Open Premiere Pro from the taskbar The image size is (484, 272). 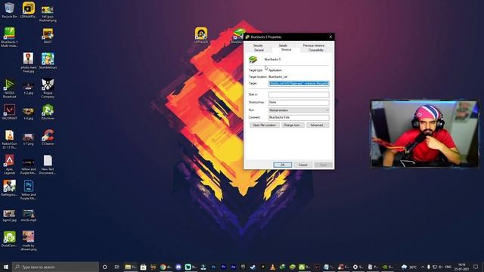pyautogui.click(x=223, y=267)
